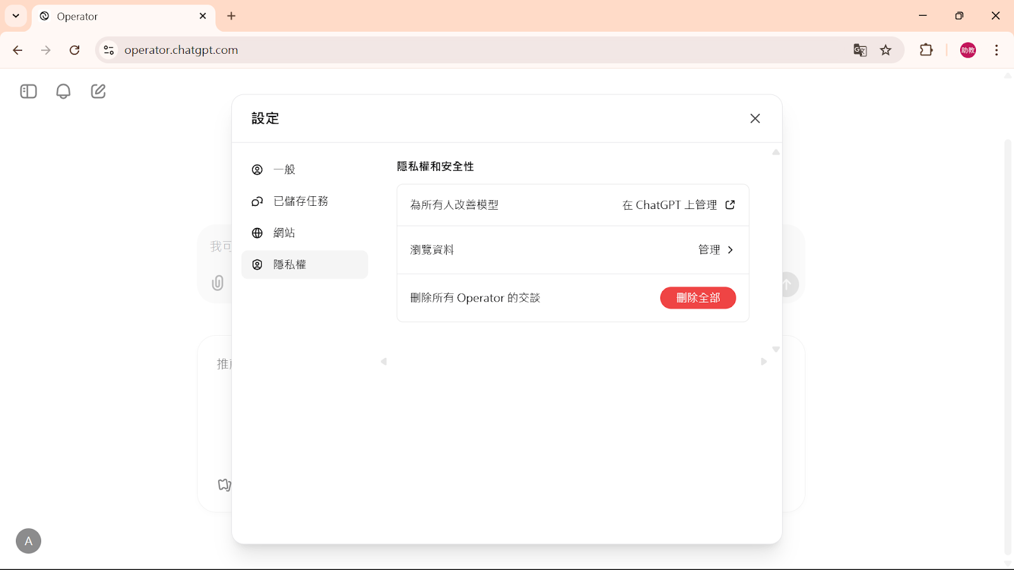Click the 為所有人改善模型 label
Viewport: 1014px width, 570px height.
[x=454, y=205]
